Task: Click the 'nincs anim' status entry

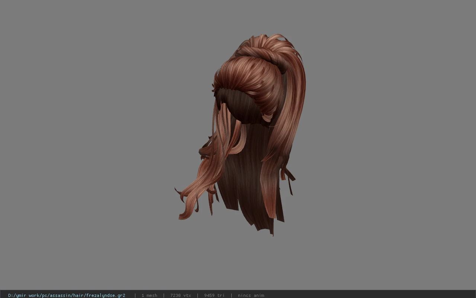Action: point(251,295)
